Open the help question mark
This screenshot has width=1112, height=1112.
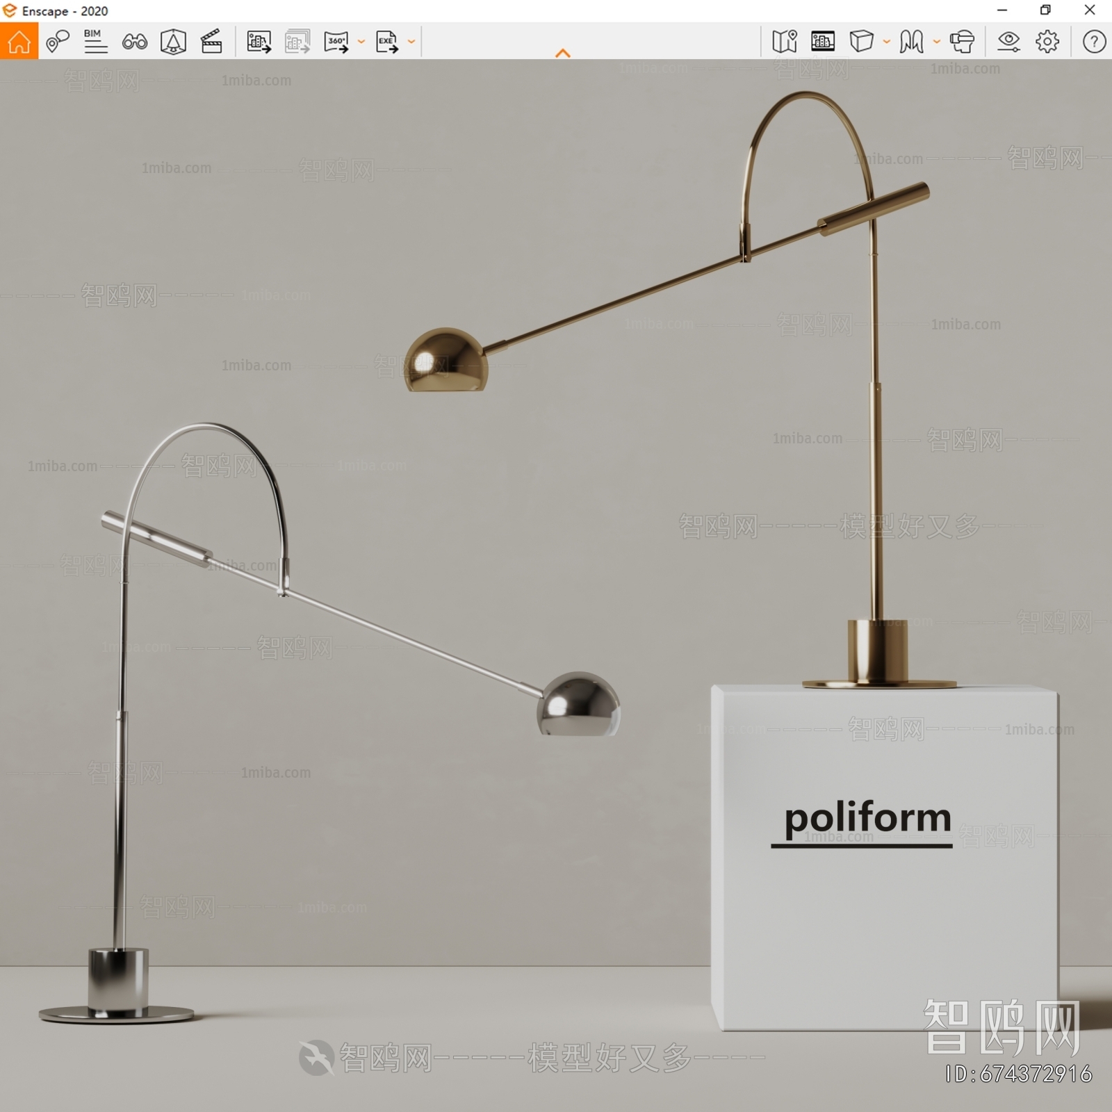(1094, 42)
